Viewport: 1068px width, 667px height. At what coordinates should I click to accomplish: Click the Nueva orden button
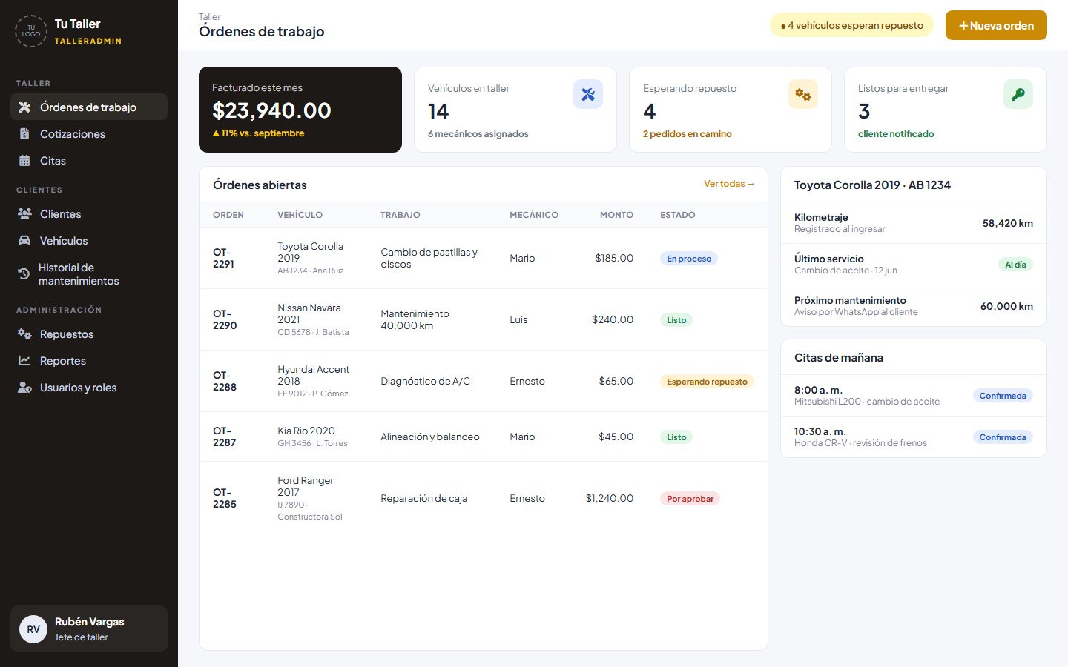click(996, 25)
